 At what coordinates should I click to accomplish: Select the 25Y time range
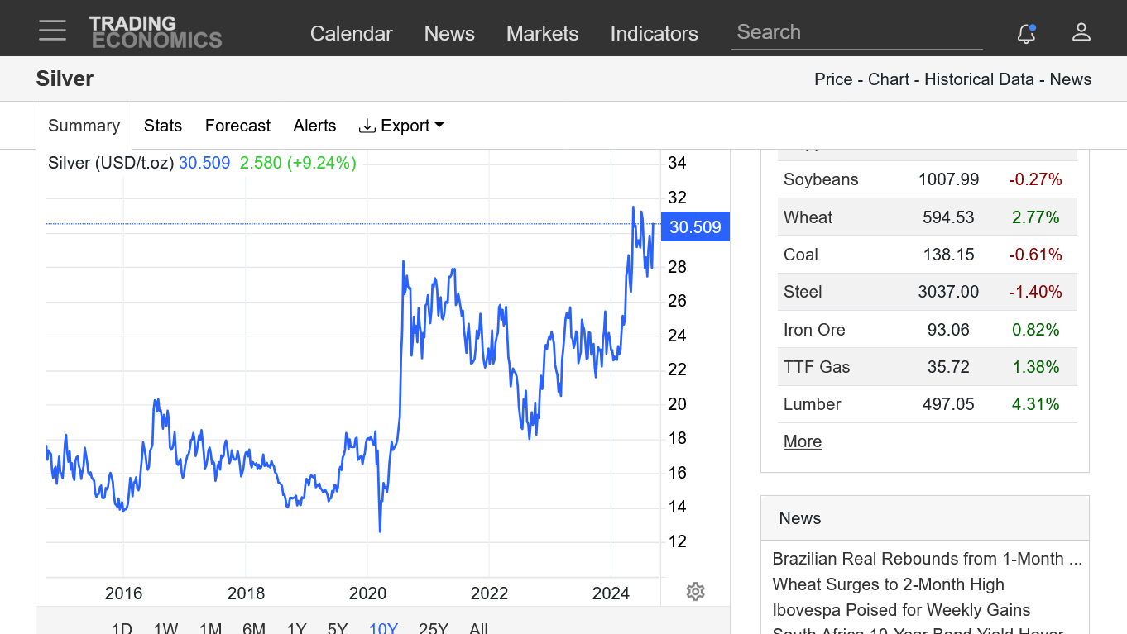433,628
